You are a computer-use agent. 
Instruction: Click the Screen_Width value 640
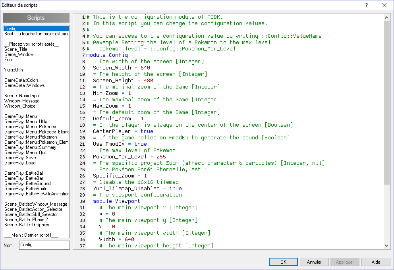point(145,68)
